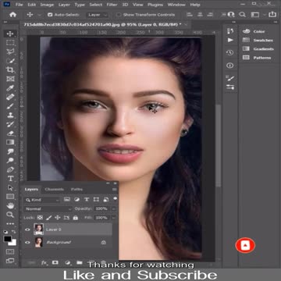Select the Crop tool
281x281 pixels.
[x=10, y=69]
